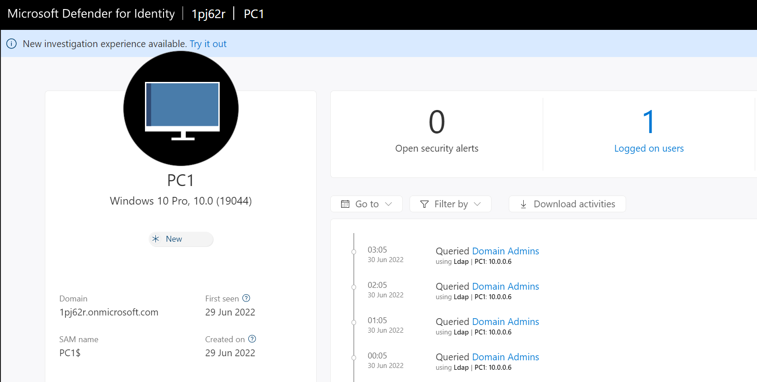
Task: Click the 00:05 timestamp
Action: 377,356
